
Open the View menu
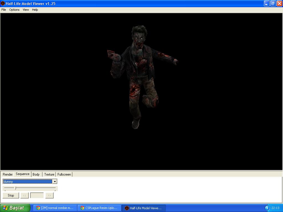(x=26, y=10)
